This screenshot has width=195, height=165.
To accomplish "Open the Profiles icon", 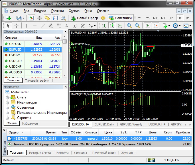I will 19,18.
